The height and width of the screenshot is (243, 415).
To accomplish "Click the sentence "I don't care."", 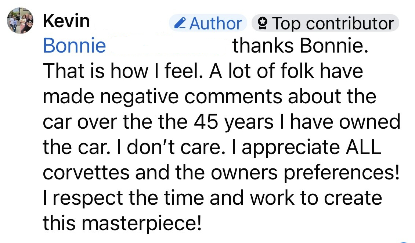I will tap(171, 147).
